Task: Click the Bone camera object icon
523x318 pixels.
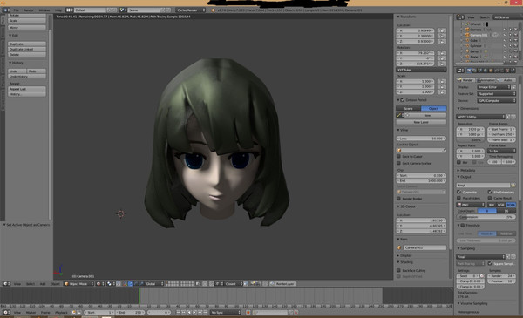Action: coord(399,247)
